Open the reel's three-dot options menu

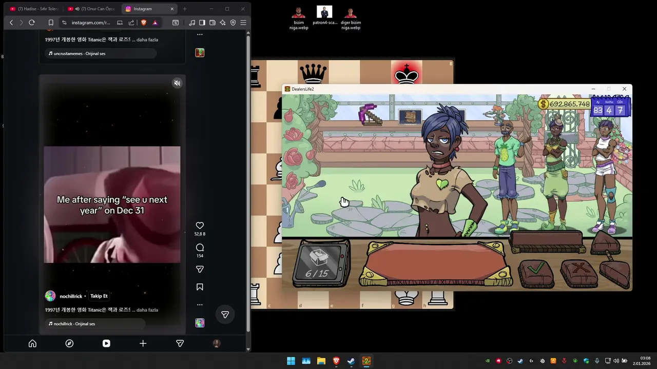(x=200, y=305)
